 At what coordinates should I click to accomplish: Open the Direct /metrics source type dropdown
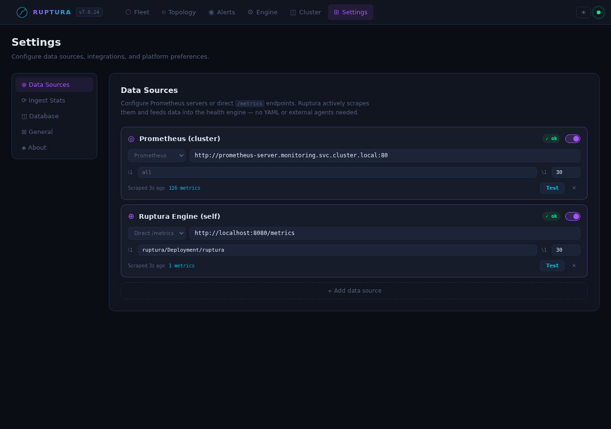tap(157, 233)
